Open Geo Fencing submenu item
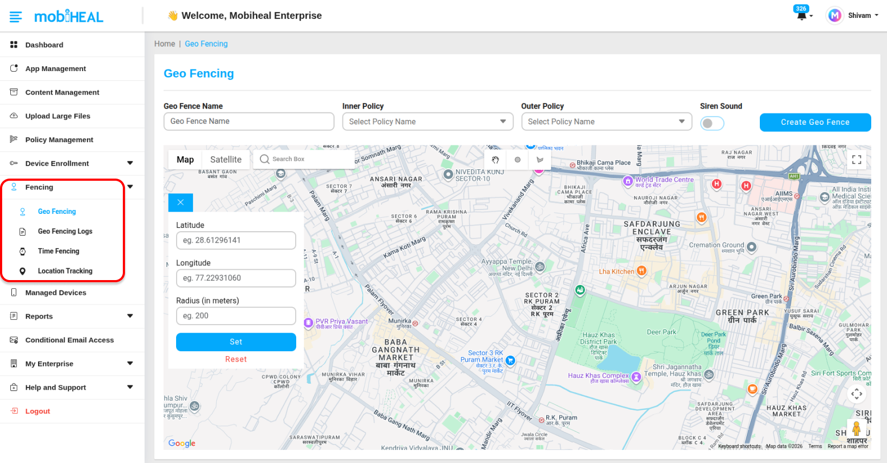Viewport: 887px width, 463px height. pos(57,212)
